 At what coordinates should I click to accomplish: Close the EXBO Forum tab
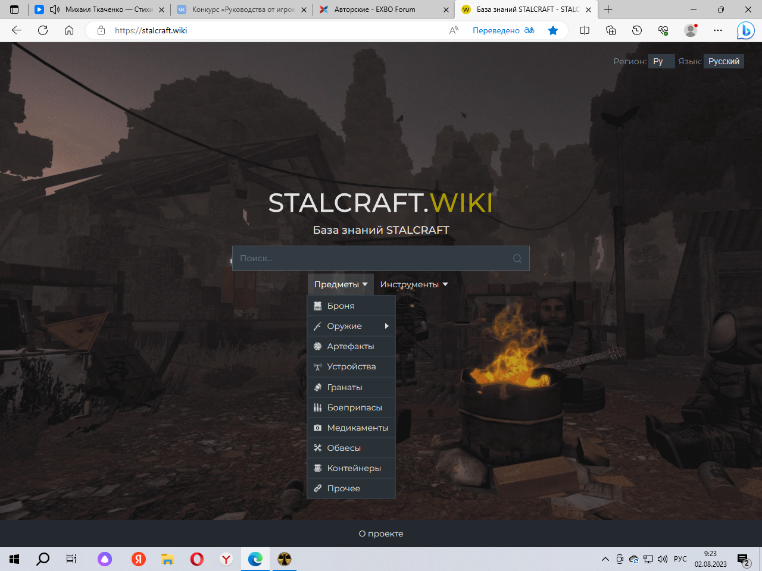446,10
